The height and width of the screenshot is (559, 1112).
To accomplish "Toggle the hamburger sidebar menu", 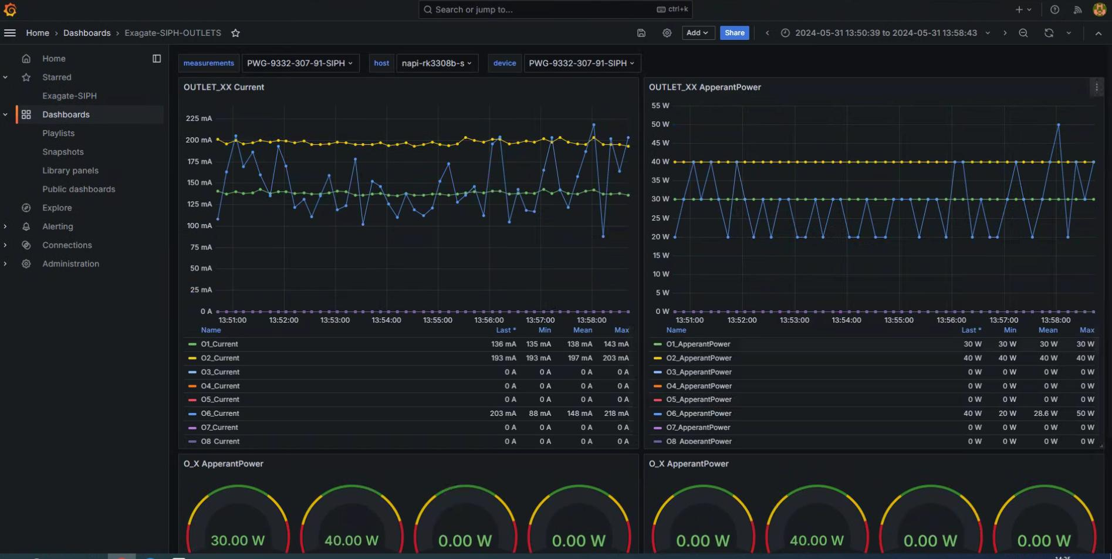I will (x=10, y=33).
